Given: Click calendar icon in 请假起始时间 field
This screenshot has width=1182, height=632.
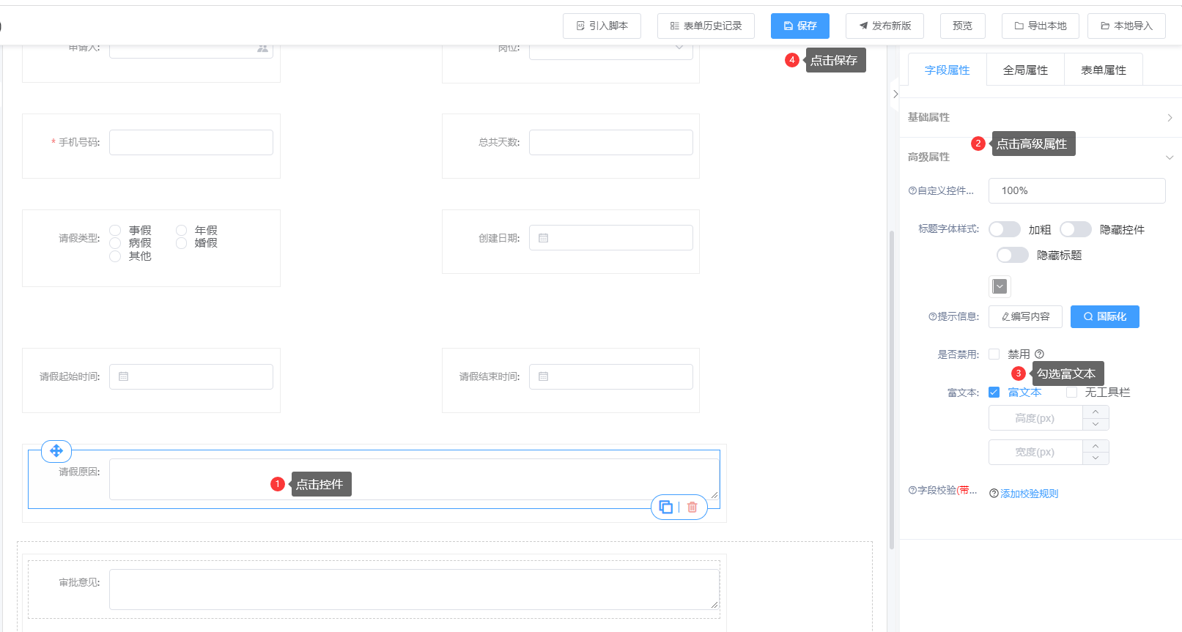Looking at the screenshot, I should pos(123,376).
